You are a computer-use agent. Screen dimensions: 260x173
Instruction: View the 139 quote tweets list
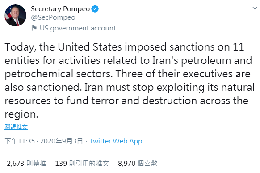[82, 164]
